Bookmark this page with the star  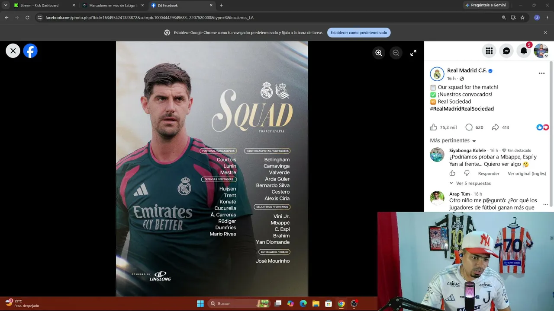tap(522, 18)
